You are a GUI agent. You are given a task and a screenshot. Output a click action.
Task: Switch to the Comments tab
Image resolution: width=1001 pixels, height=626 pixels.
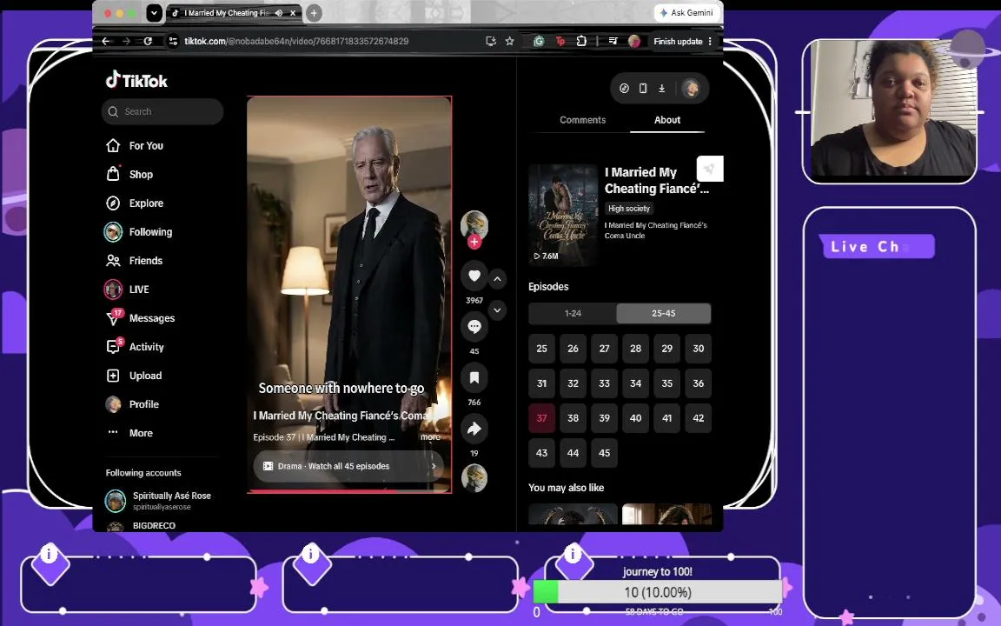point(582,119)
